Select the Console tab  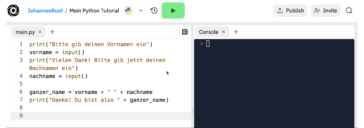click(x=209, y=32)
